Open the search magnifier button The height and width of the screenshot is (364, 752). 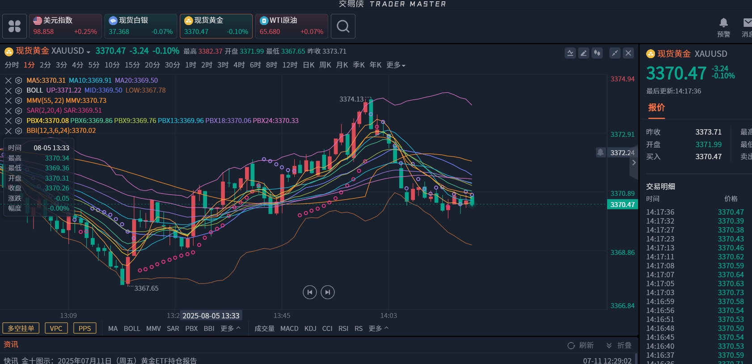343,26
